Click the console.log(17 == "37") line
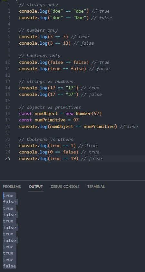This screenshot has height=272, width=145. click(x=49, y=94)
